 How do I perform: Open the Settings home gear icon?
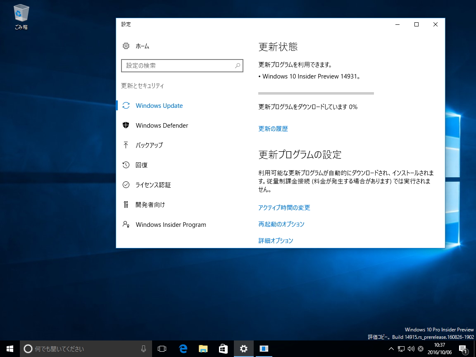pyautogui.click(x=126, y=46)
